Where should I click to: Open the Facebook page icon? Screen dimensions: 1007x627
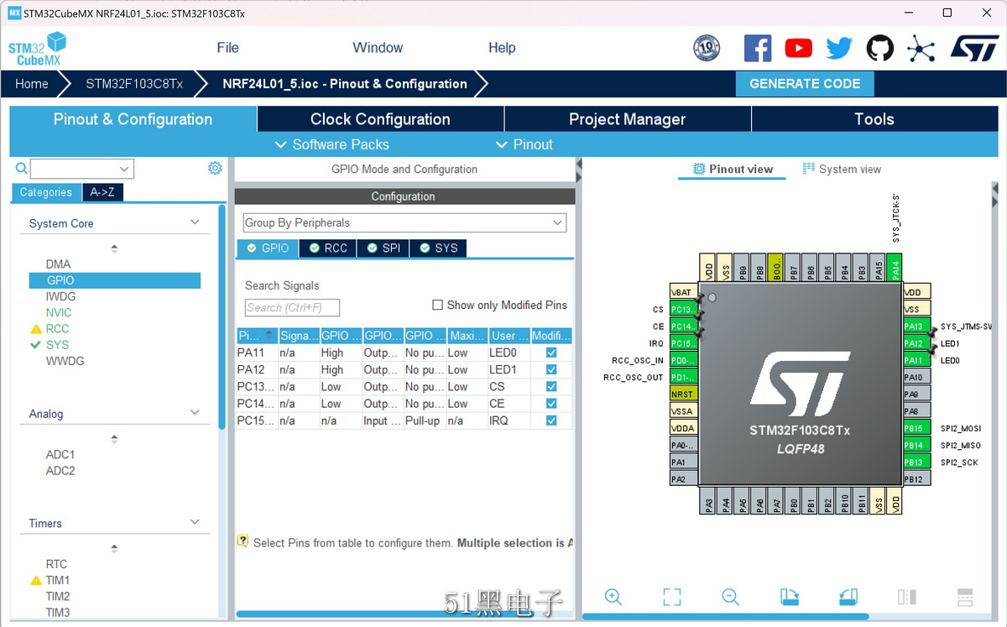pos(758,48)
